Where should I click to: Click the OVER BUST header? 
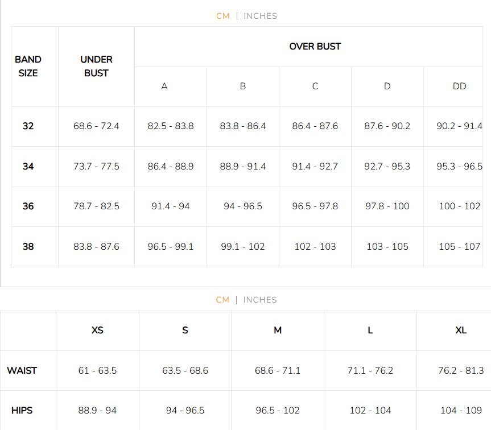coord(315,47)
